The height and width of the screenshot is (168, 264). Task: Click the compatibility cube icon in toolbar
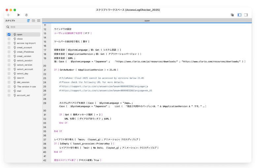232,15
